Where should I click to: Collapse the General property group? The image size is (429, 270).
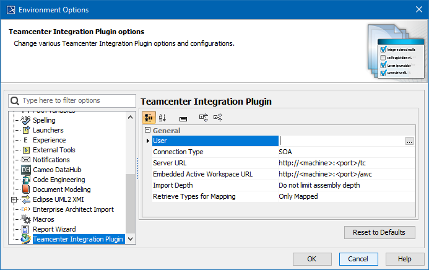(147, 131)
